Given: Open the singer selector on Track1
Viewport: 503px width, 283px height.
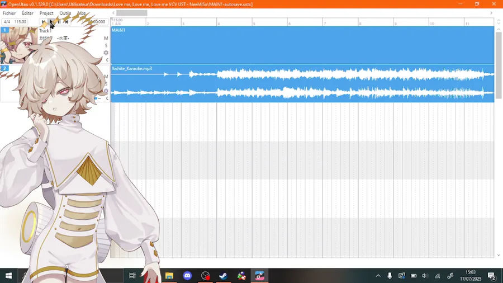Looking at the screenshot, I should [x=55, y=38].
